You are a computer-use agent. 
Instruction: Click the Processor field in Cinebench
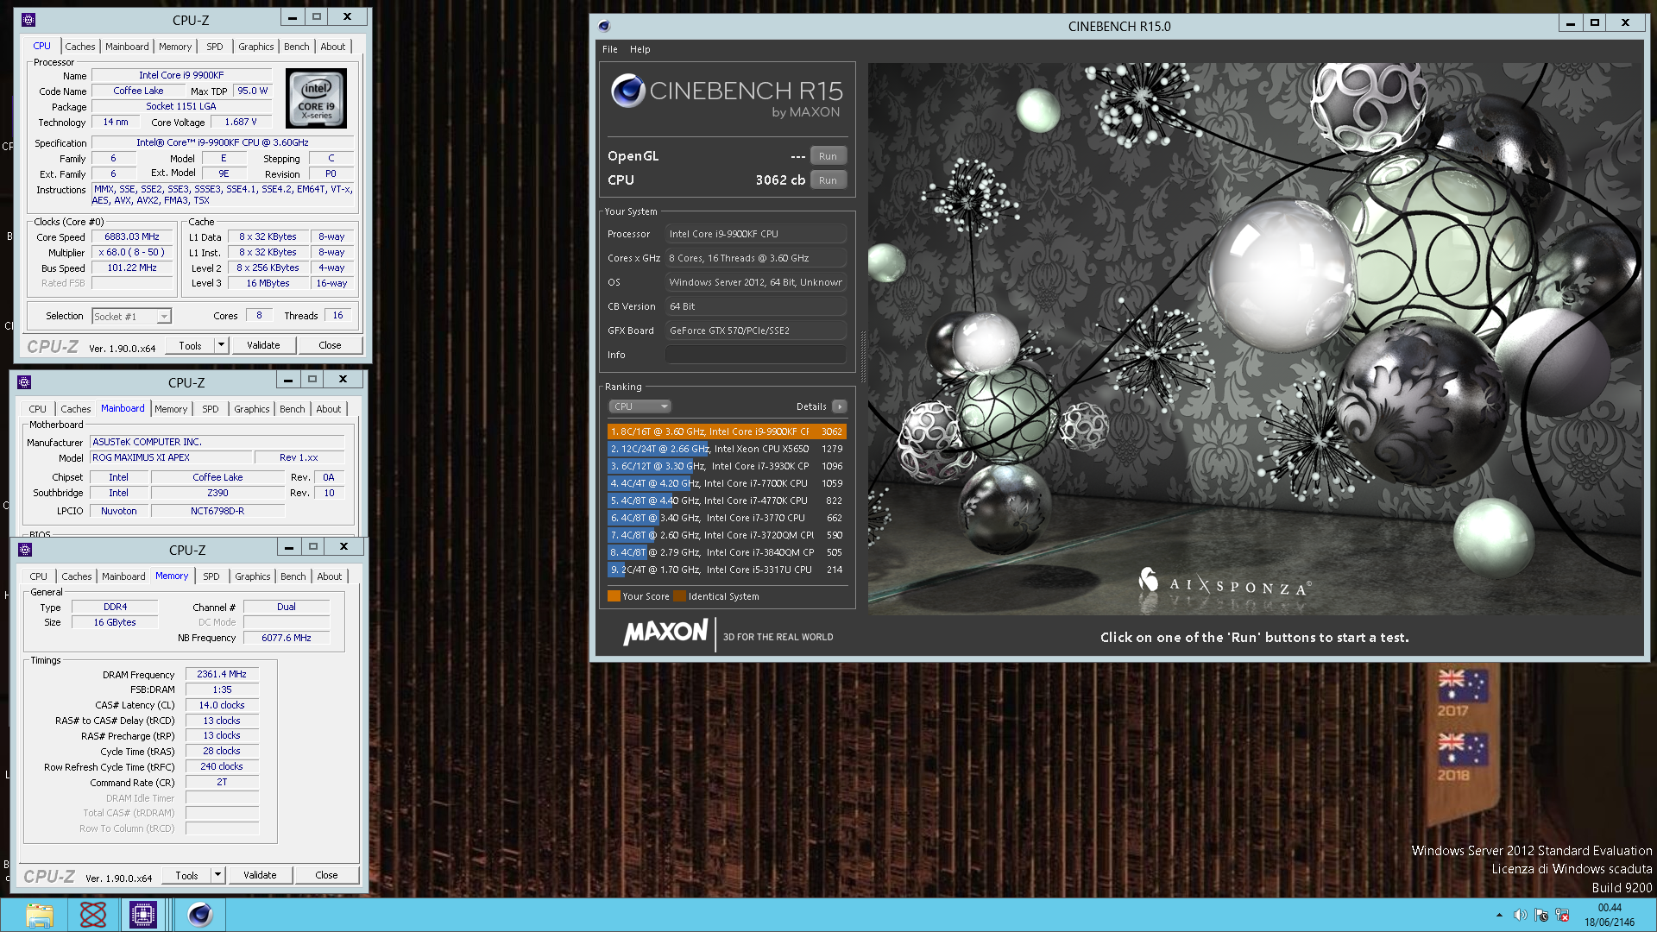click(756, 234)
